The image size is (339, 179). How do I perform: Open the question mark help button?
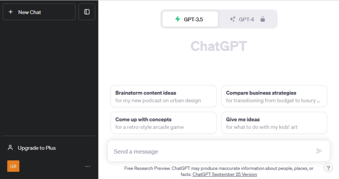click(328, 168)
